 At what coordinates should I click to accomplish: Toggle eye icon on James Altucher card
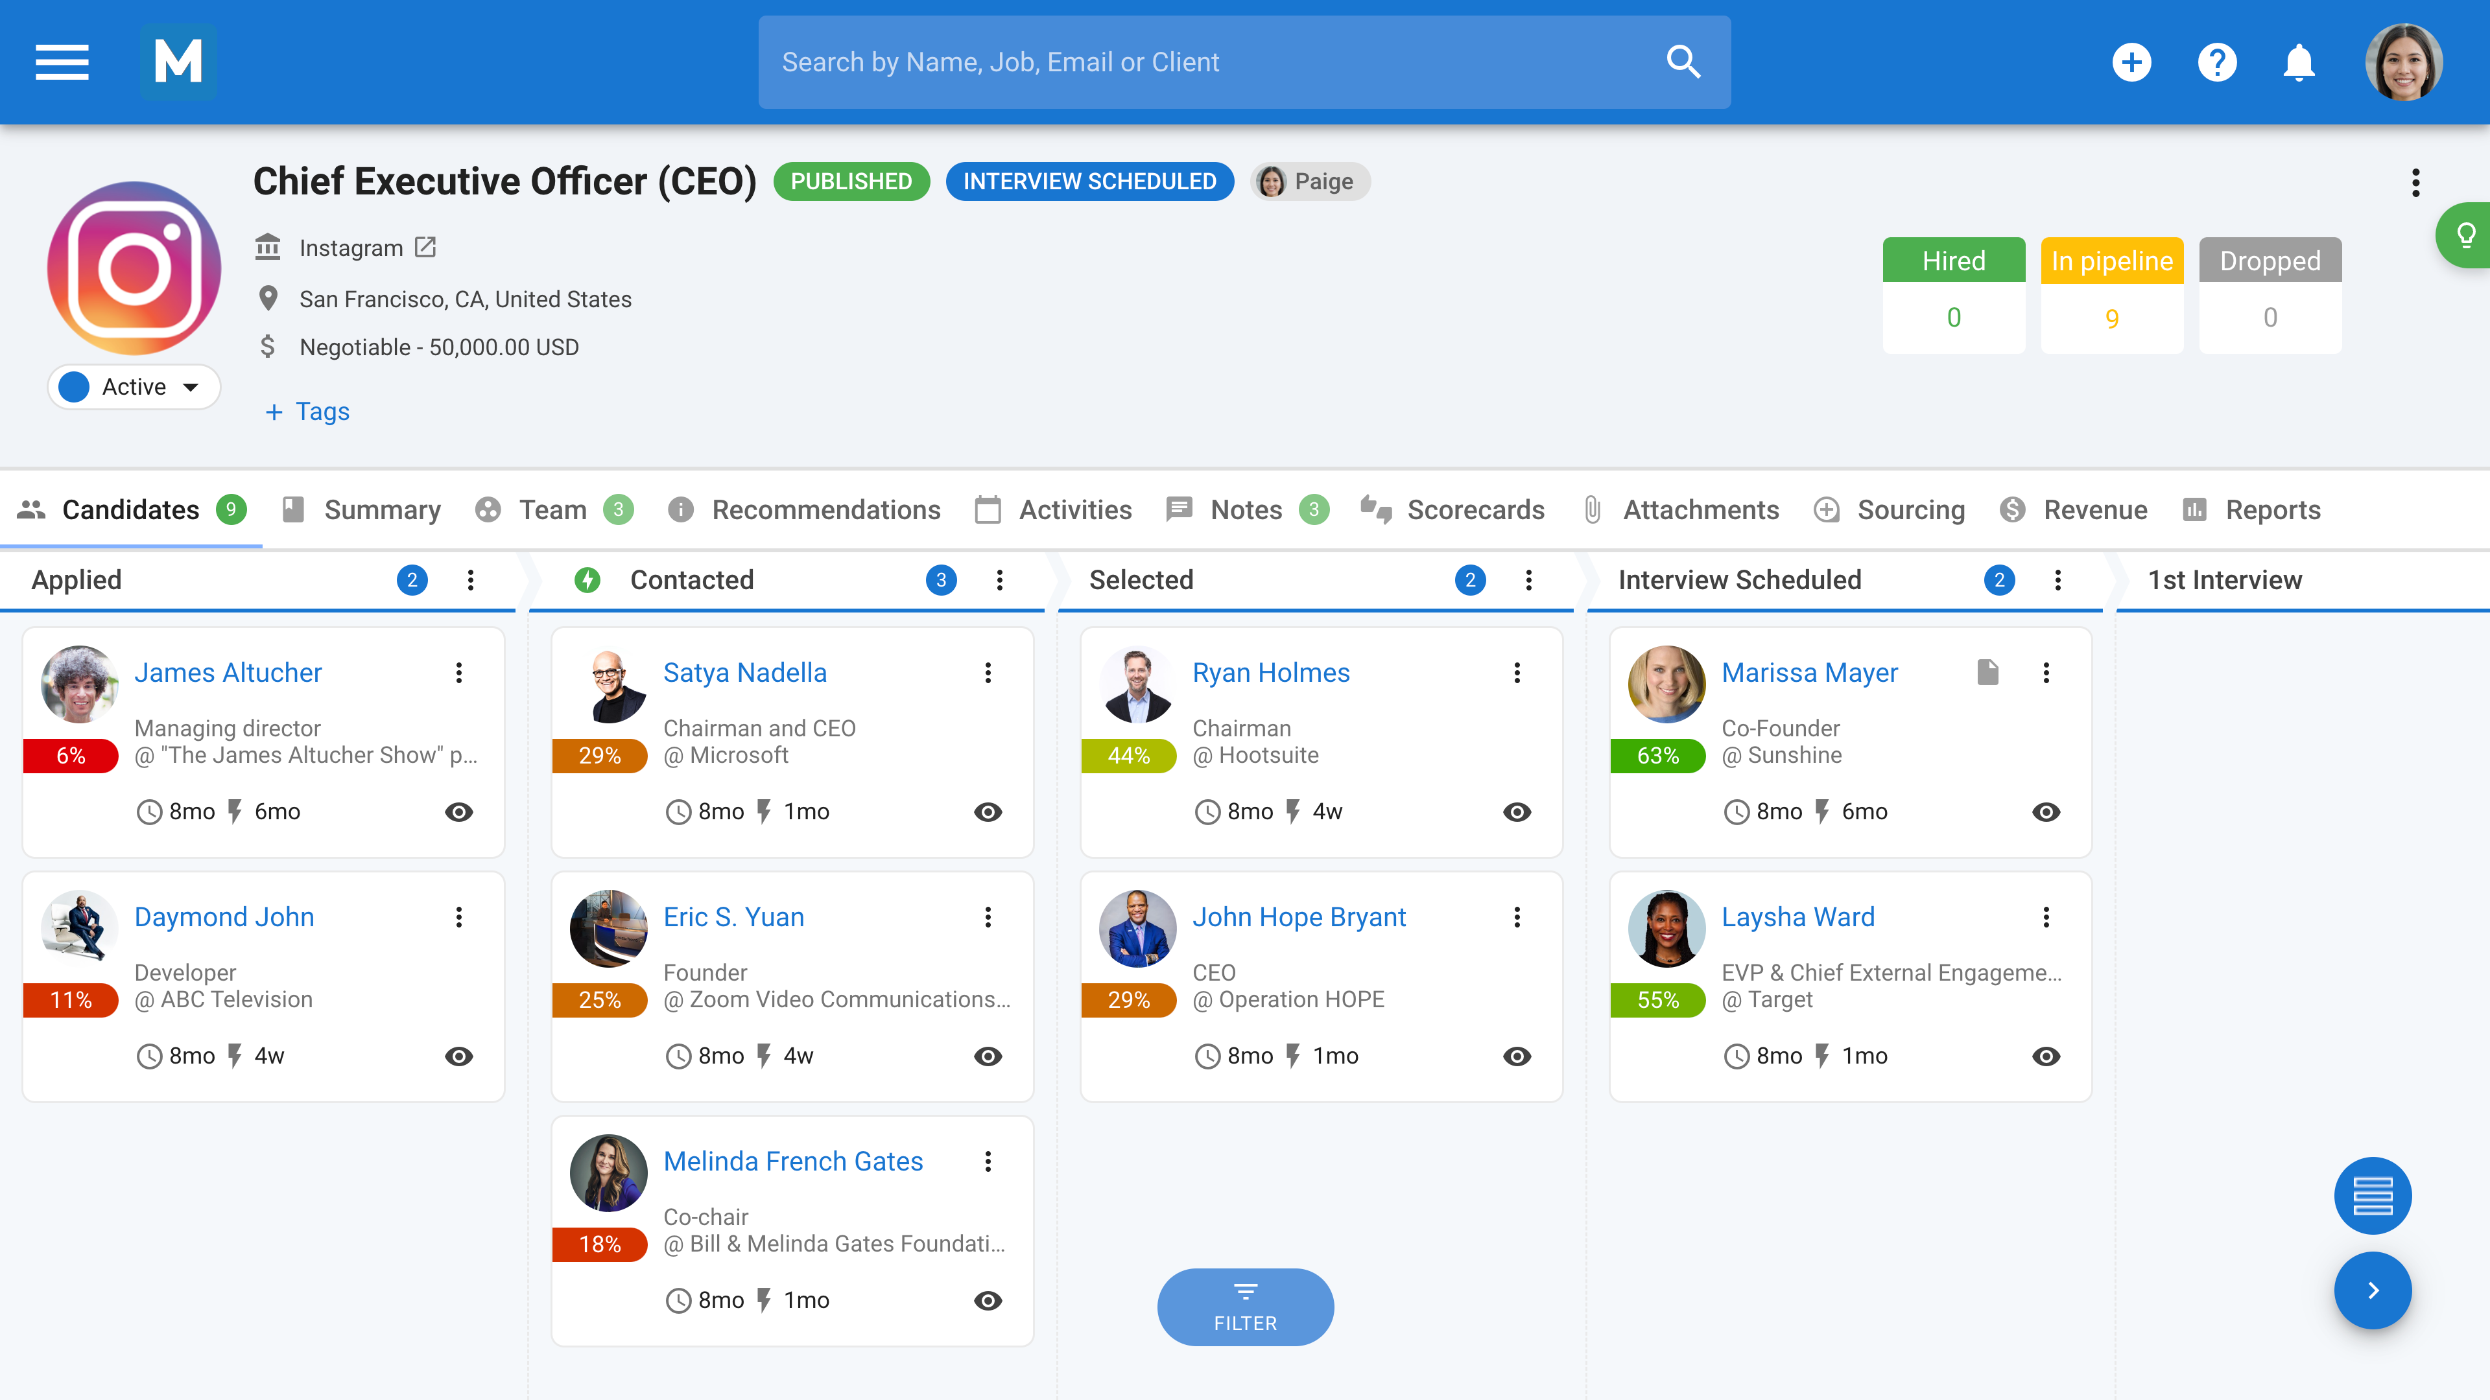(x=459, y=811)
